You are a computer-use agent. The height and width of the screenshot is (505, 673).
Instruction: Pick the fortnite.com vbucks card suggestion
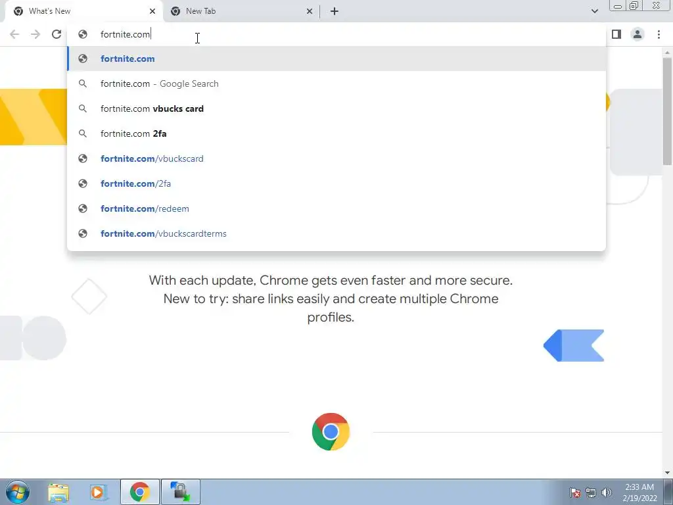[x=336, y=108]
